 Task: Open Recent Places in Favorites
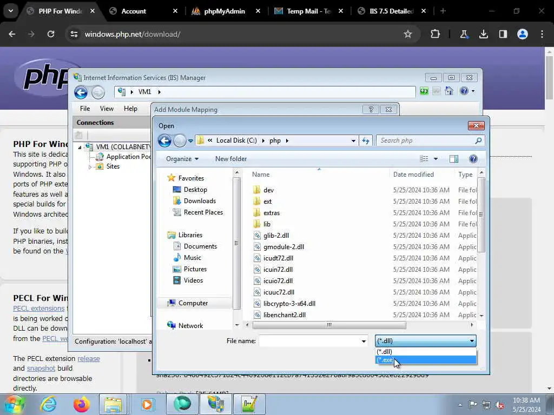[203, 212]
